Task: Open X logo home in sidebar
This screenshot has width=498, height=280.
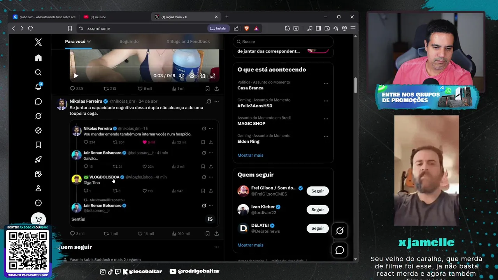Action: click(x=38, y=42)
